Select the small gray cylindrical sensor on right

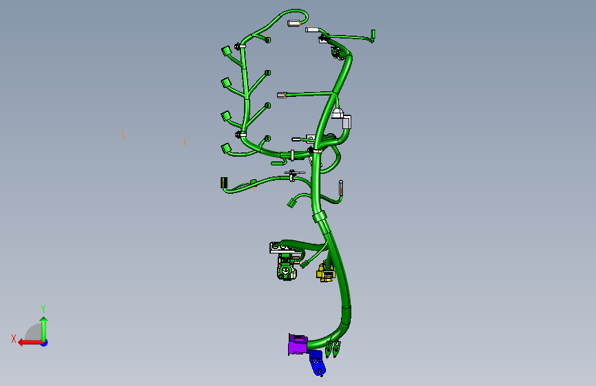[341, 188]
